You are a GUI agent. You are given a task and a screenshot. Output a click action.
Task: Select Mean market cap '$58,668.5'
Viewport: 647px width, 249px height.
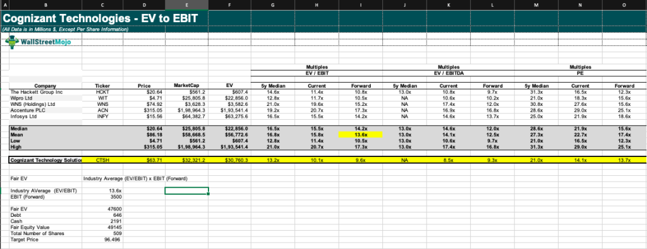[x=186, y=134]
